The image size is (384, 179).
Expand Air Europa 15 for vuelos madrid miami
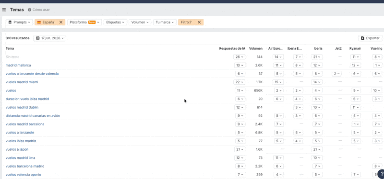pos(278,82)
